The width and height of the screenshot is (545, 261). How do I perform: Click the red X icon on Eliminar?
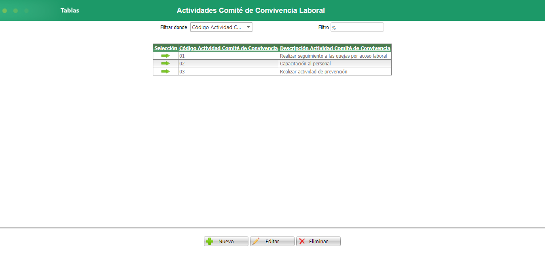click(x=302, y=241)
